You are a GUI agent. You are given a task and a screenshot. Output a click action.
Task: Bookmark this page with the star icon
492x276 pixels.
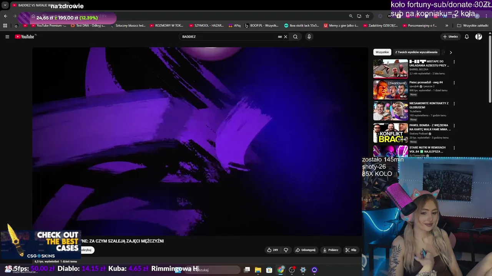coord(367,16)
